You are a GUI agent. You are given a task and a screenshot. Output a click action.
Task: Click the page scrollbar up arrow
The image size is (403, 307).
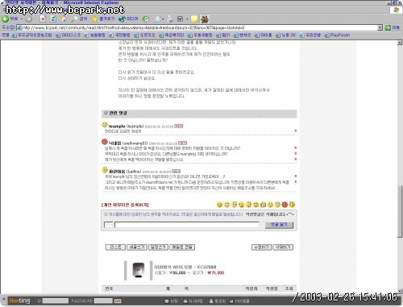(x=400, y=43)
